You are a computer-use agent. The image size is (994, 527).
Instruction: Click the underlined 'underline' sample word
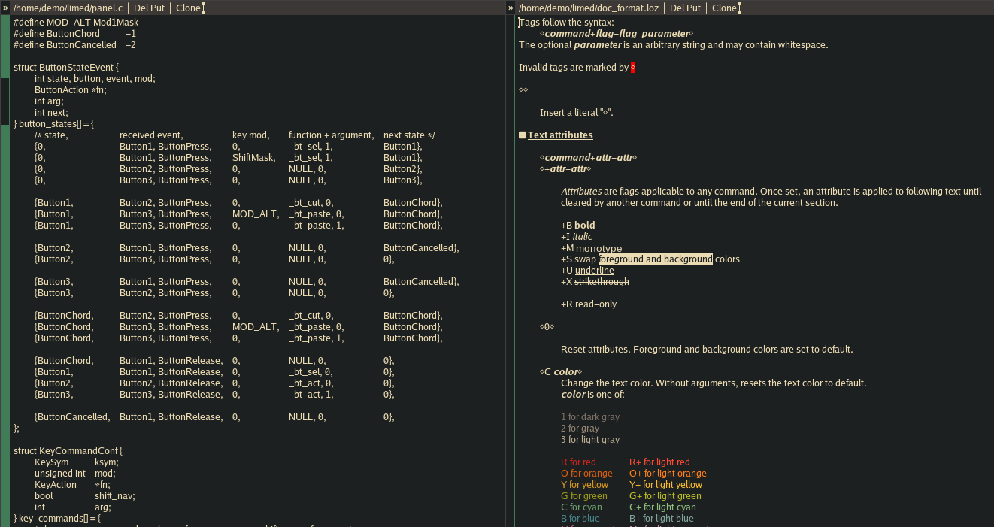click(594, 271)
